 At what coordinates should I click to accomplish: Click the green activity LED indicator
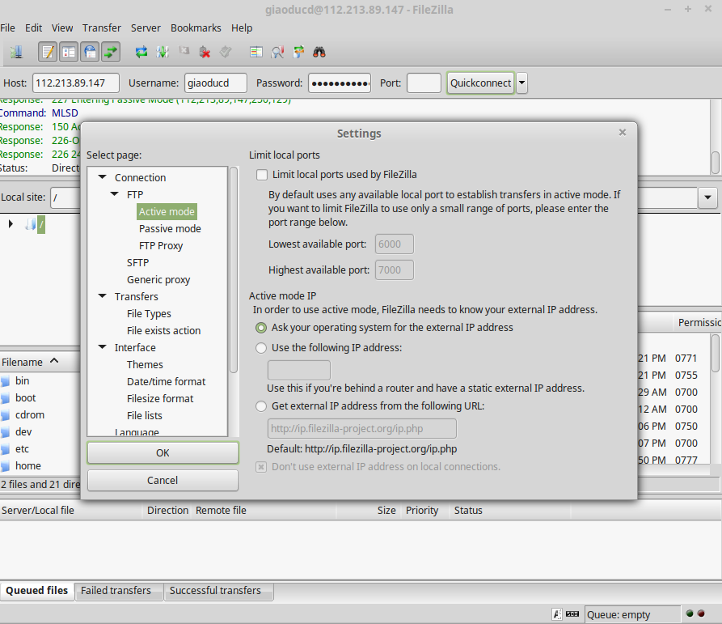[690, 613]
